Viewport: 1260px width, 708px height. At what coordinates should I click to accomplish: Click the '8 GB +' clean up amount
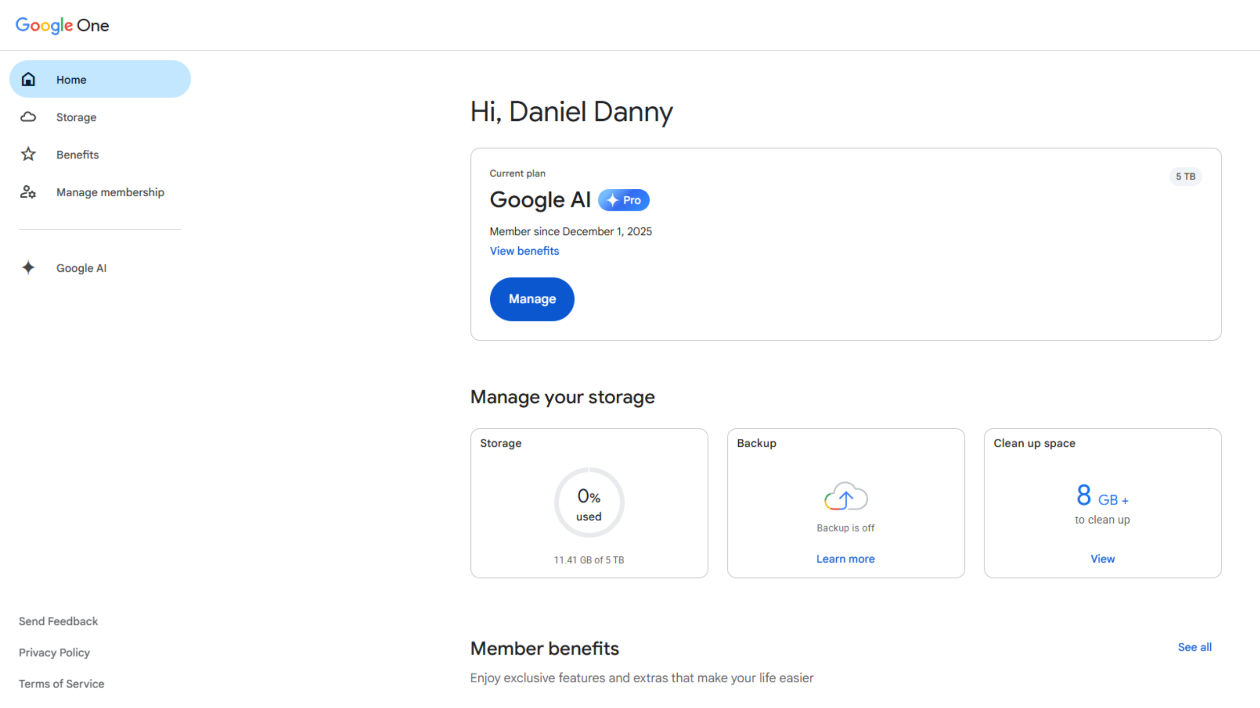pyautogui.click(x=1102, y=495)
